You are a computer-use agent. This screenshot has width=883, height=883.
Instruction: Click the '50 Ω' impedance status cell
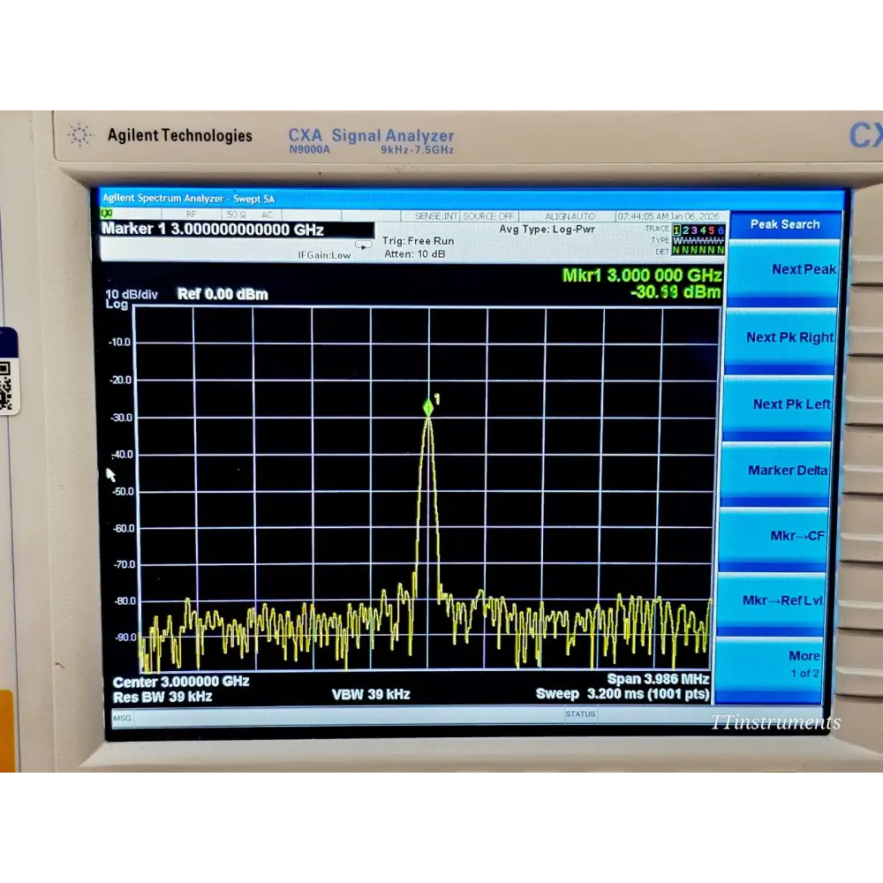pos(236,215)
